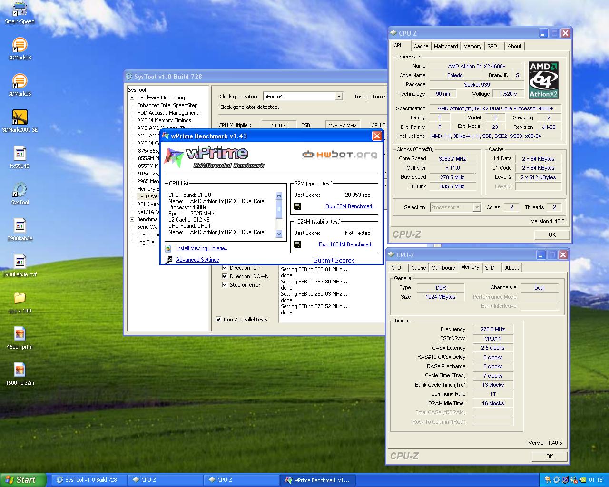Screen dimensions: 609x487
Task: Expand the Hardware Monitoring tree node
Action: pyautogui.click(x=132, y=97)
